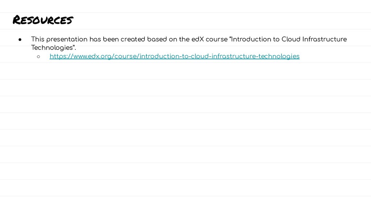Click the Resources slide title
371x208 pixels.
pos(43,20)
